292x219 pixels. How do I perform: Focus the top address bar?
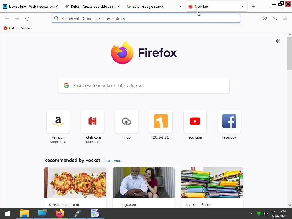pyautogui.click(x=146, y=19)
